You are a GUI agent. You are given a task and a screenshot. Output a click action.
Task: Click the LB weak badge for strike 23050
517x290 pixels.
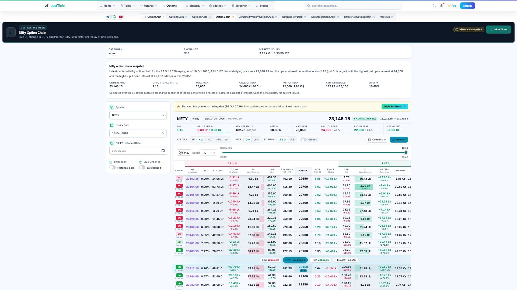coord(179,242)
